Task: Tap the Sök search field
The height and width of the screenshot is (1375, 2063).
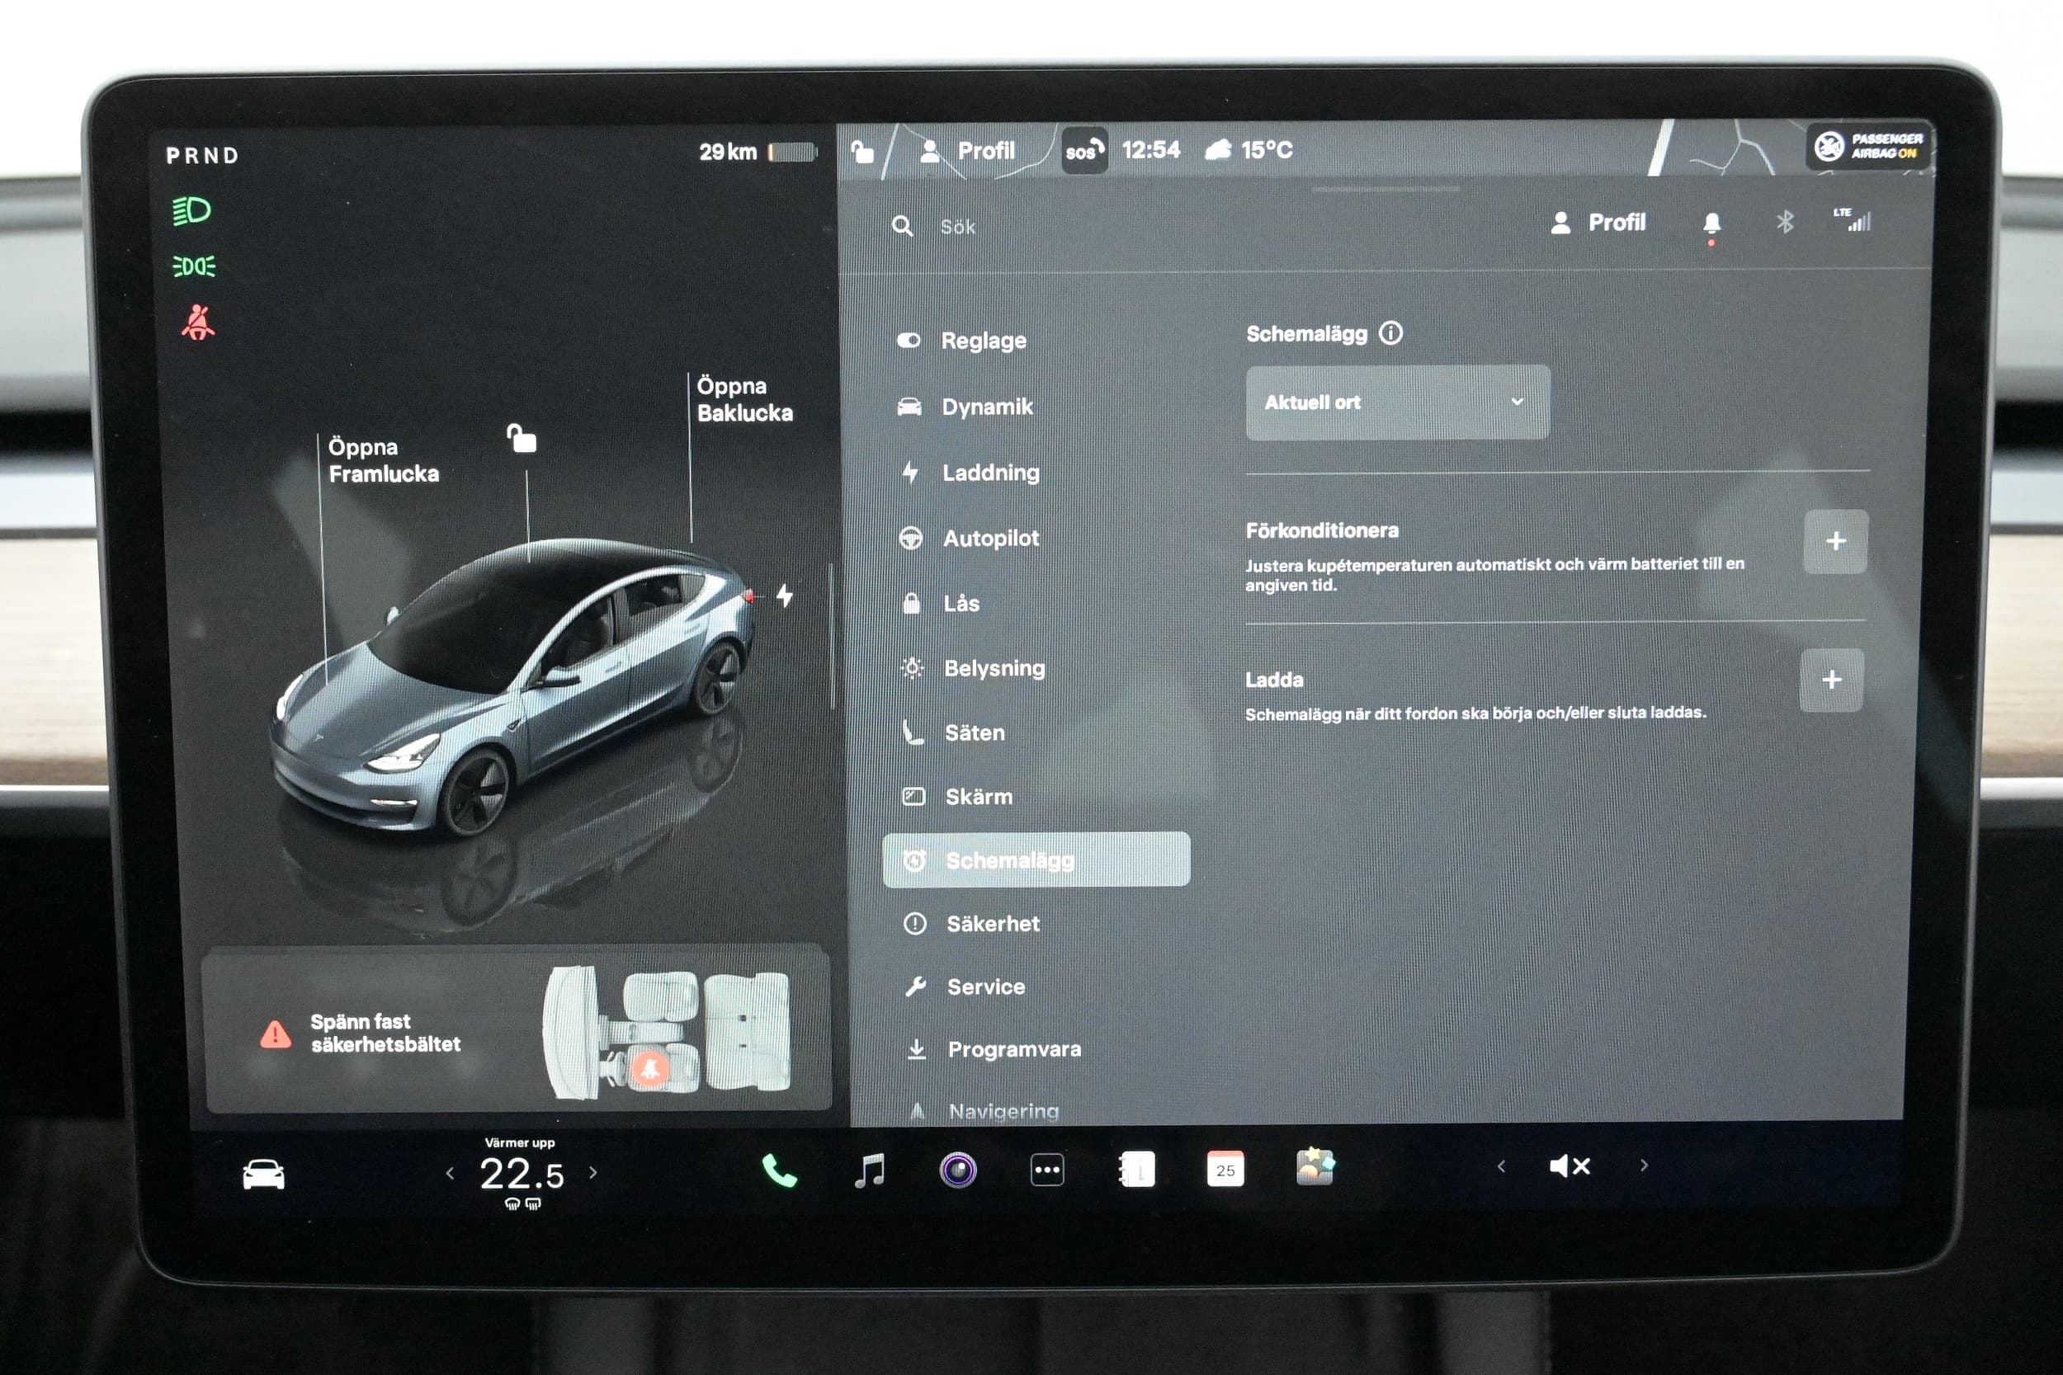Action: tap(958, 227)
